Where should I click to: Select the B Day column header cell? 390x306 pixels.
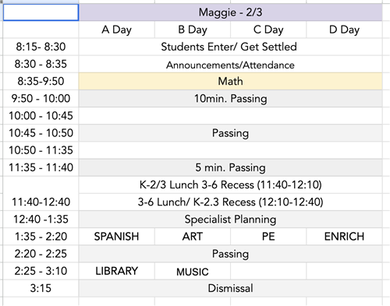[193, 30]
